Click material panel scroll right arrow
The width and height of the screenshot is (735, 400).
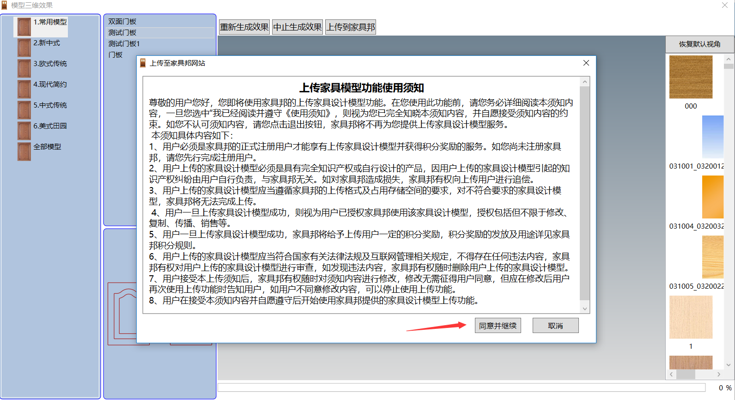coord(718,374)
